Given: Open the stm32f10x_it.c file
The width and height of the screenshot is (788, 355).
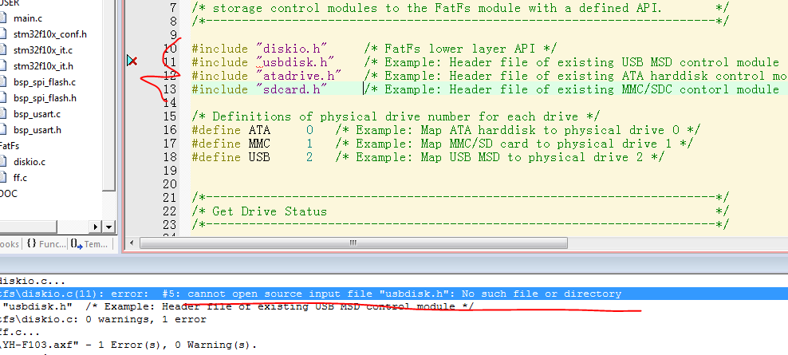Looking at the screenshot, I should click(43, 50).
